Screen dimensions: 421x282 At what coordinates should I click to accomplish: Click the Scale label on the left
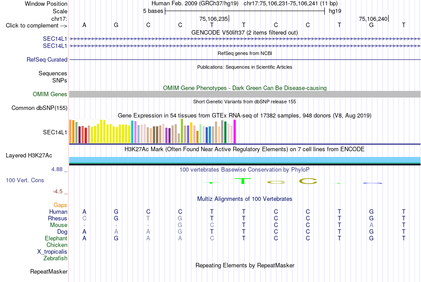(x=60, y=11)
